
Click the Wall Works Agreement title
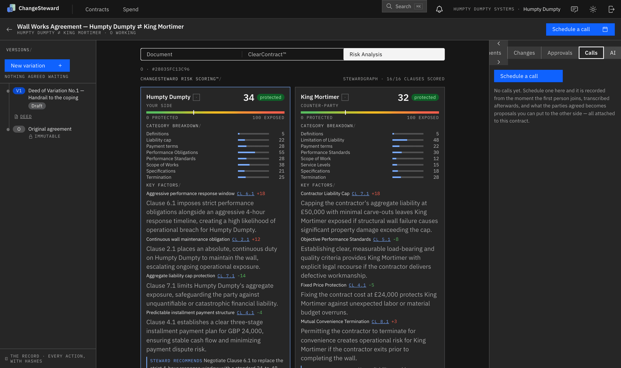click(100, 27)
